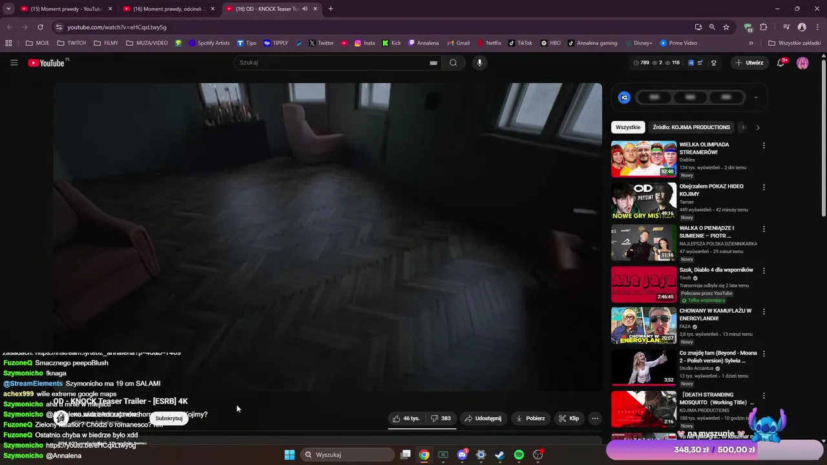Screen dimensions: 827x465
Task: Click the Subskrybuj button
Action: pos(169,418)
